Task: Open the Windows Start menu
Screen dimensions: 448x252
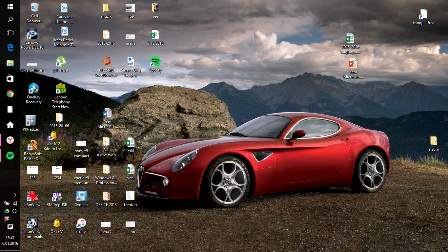Action: coord(10,7)
